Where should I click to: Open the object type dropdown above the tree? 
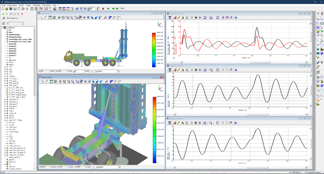22,23
